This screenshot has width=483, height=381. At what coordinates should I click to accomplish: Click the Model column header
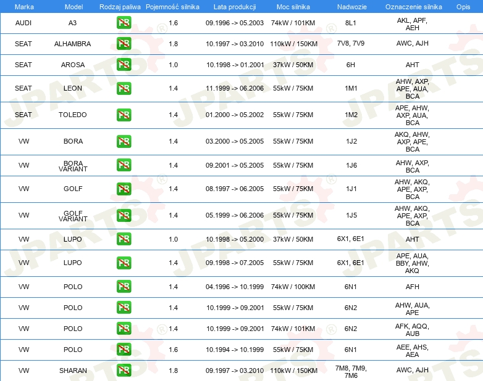[x=73, y=7]
